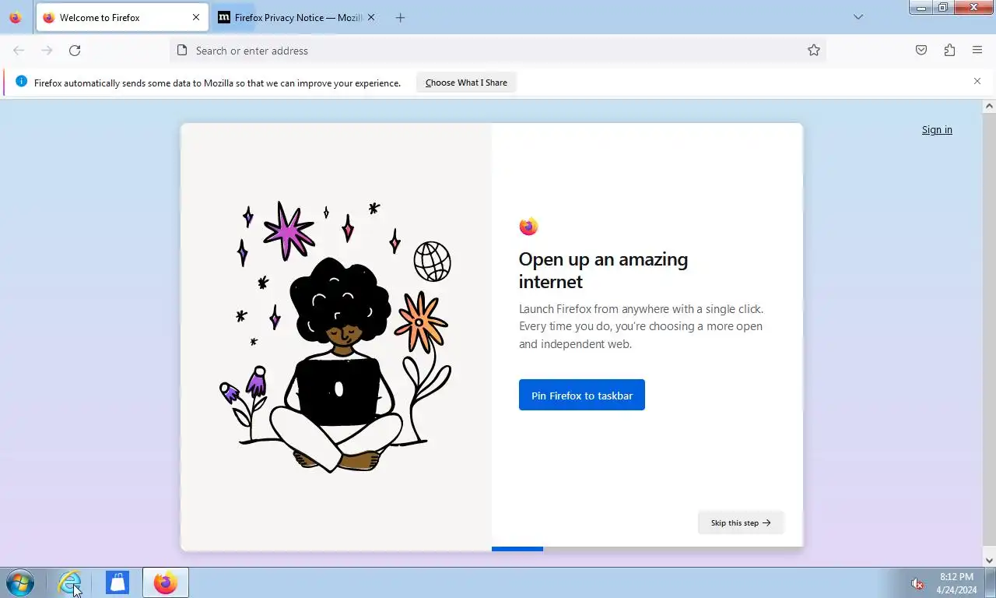Viewport: 996px width, 598px height.
Task: Open the store bag taskbar icon
Action: (117, 582)
